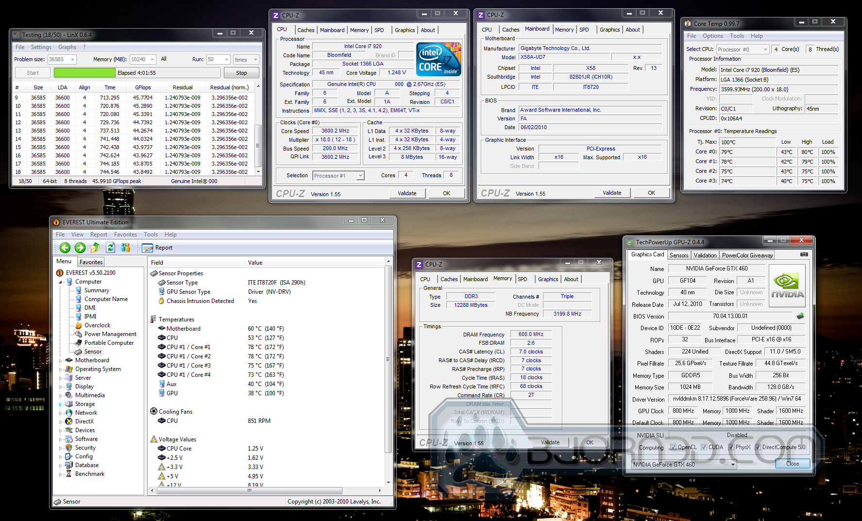Click OK in the CPU-Z CPU window
The height and width of the screenshot is (521, 862).
click(x=446, y=193)
